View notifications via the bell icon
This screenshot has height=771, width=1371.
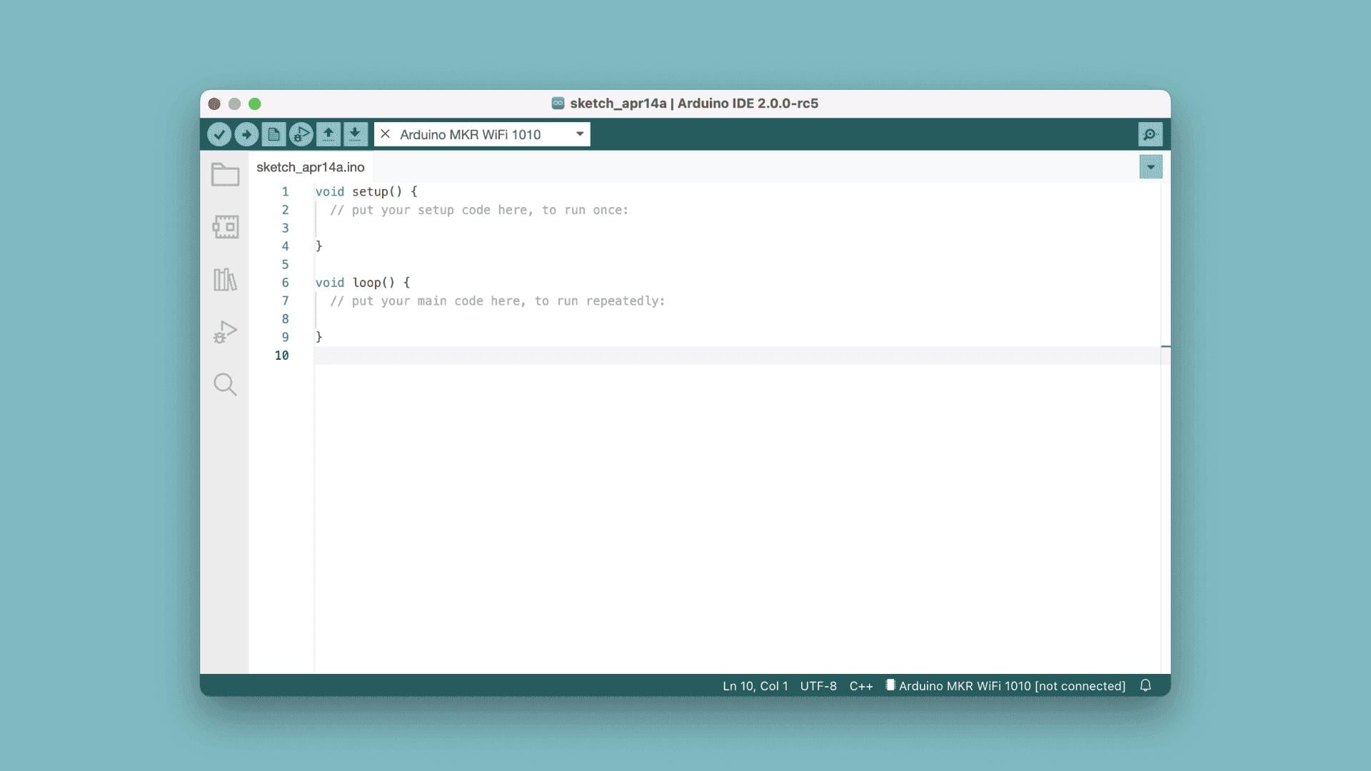[x=1146, y=685]
